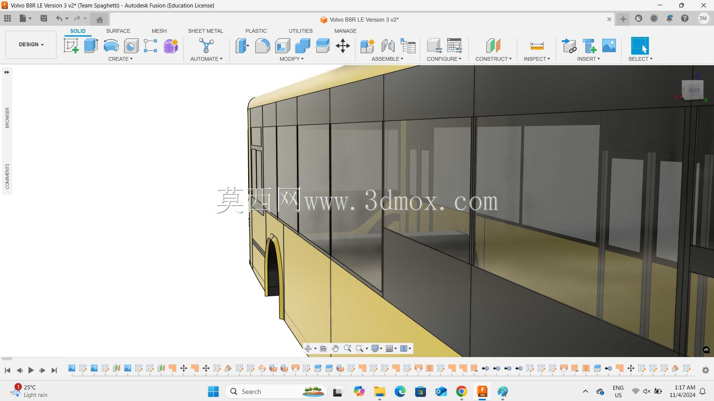Select the Joint tool
This screenshot has height=401, width=714.
(x=388, y=46)
